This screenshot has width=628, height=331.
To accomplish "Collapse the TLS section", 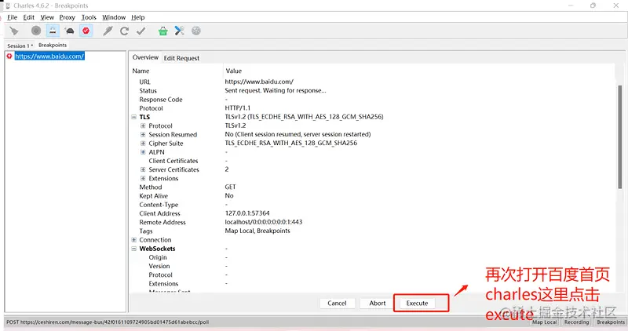I will (x=134, y=117).
